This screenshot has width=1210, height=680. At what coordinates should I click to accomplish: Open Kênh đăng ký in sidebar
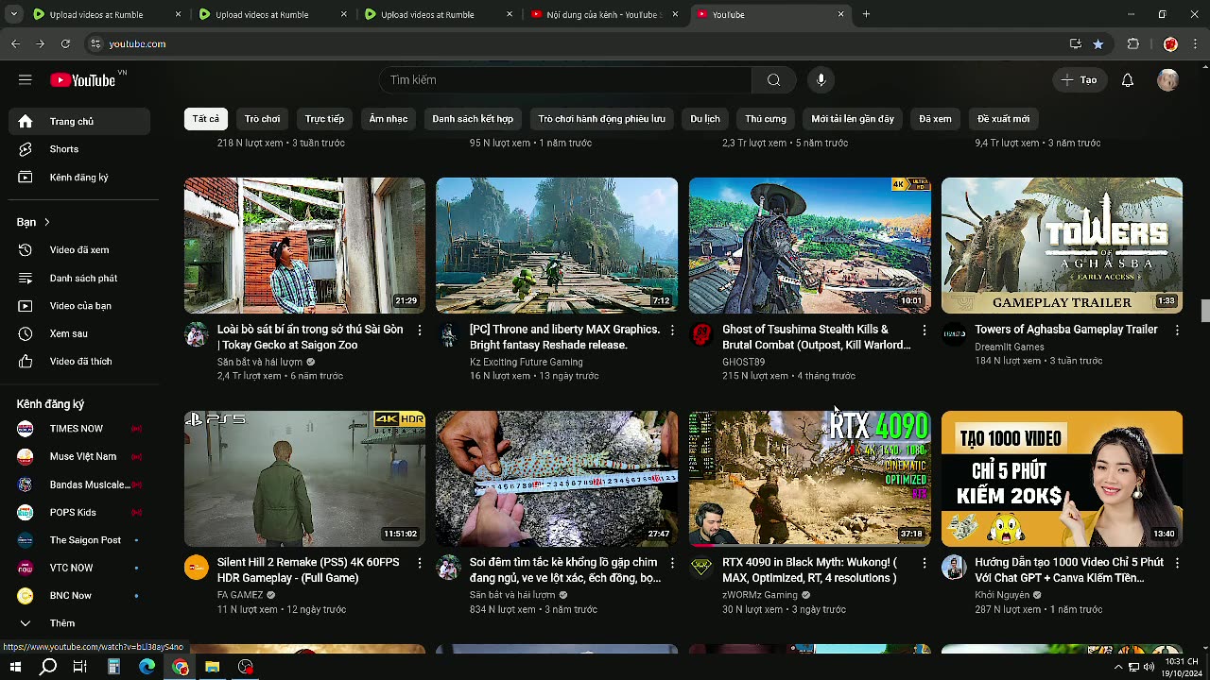coord(79,178)
